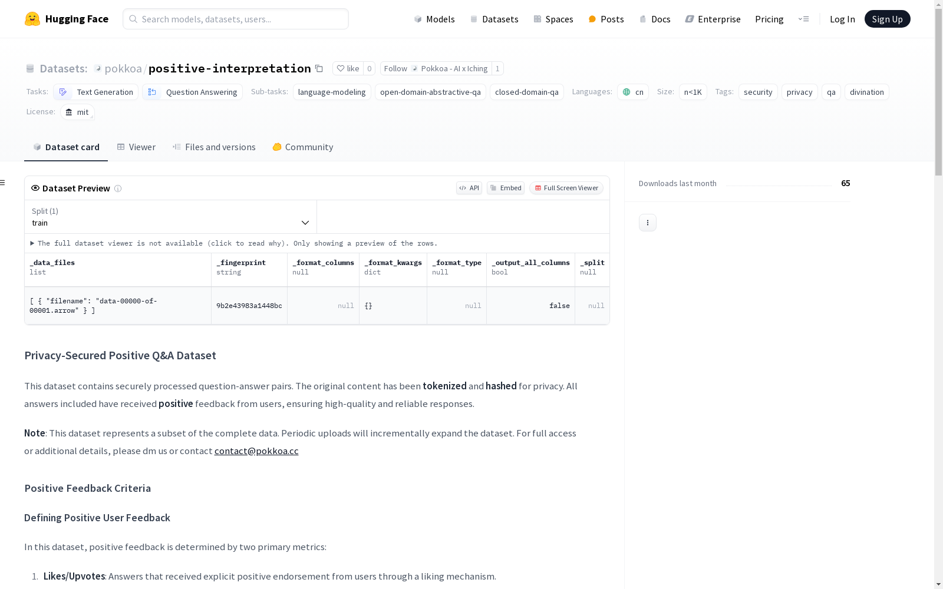Switch to the Files and versions tab

click(214, 147)
